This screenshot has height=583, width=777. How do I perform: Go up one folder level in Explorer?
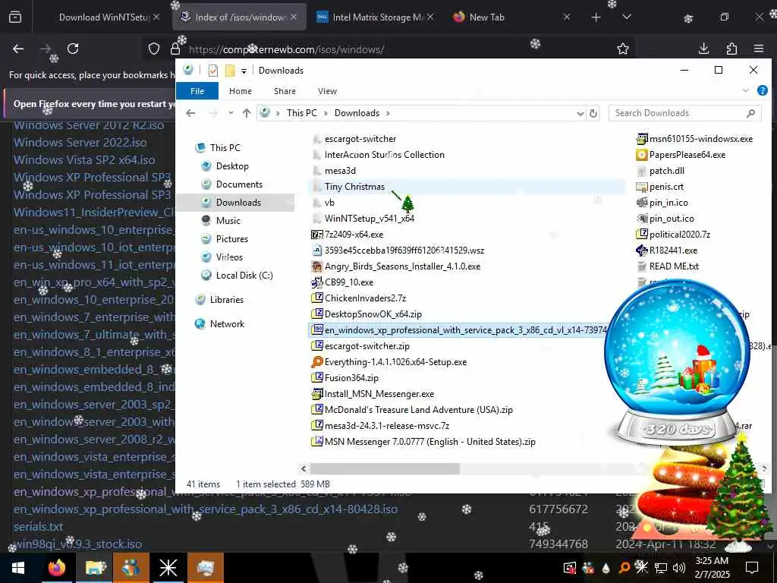(247, 113)
